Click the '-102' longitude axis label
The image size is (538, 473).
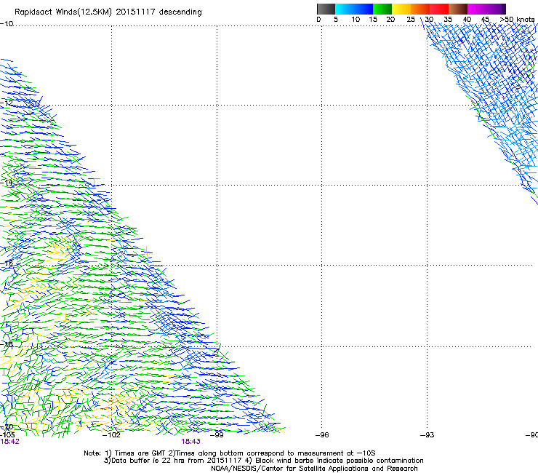coord(111,435)
